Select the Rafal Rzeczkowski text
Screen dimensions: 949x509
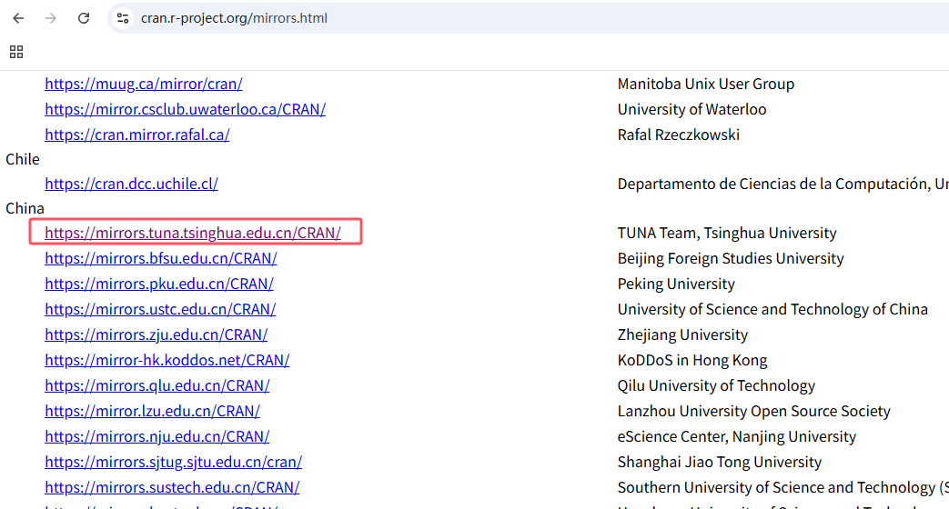[x=679, y=135]
